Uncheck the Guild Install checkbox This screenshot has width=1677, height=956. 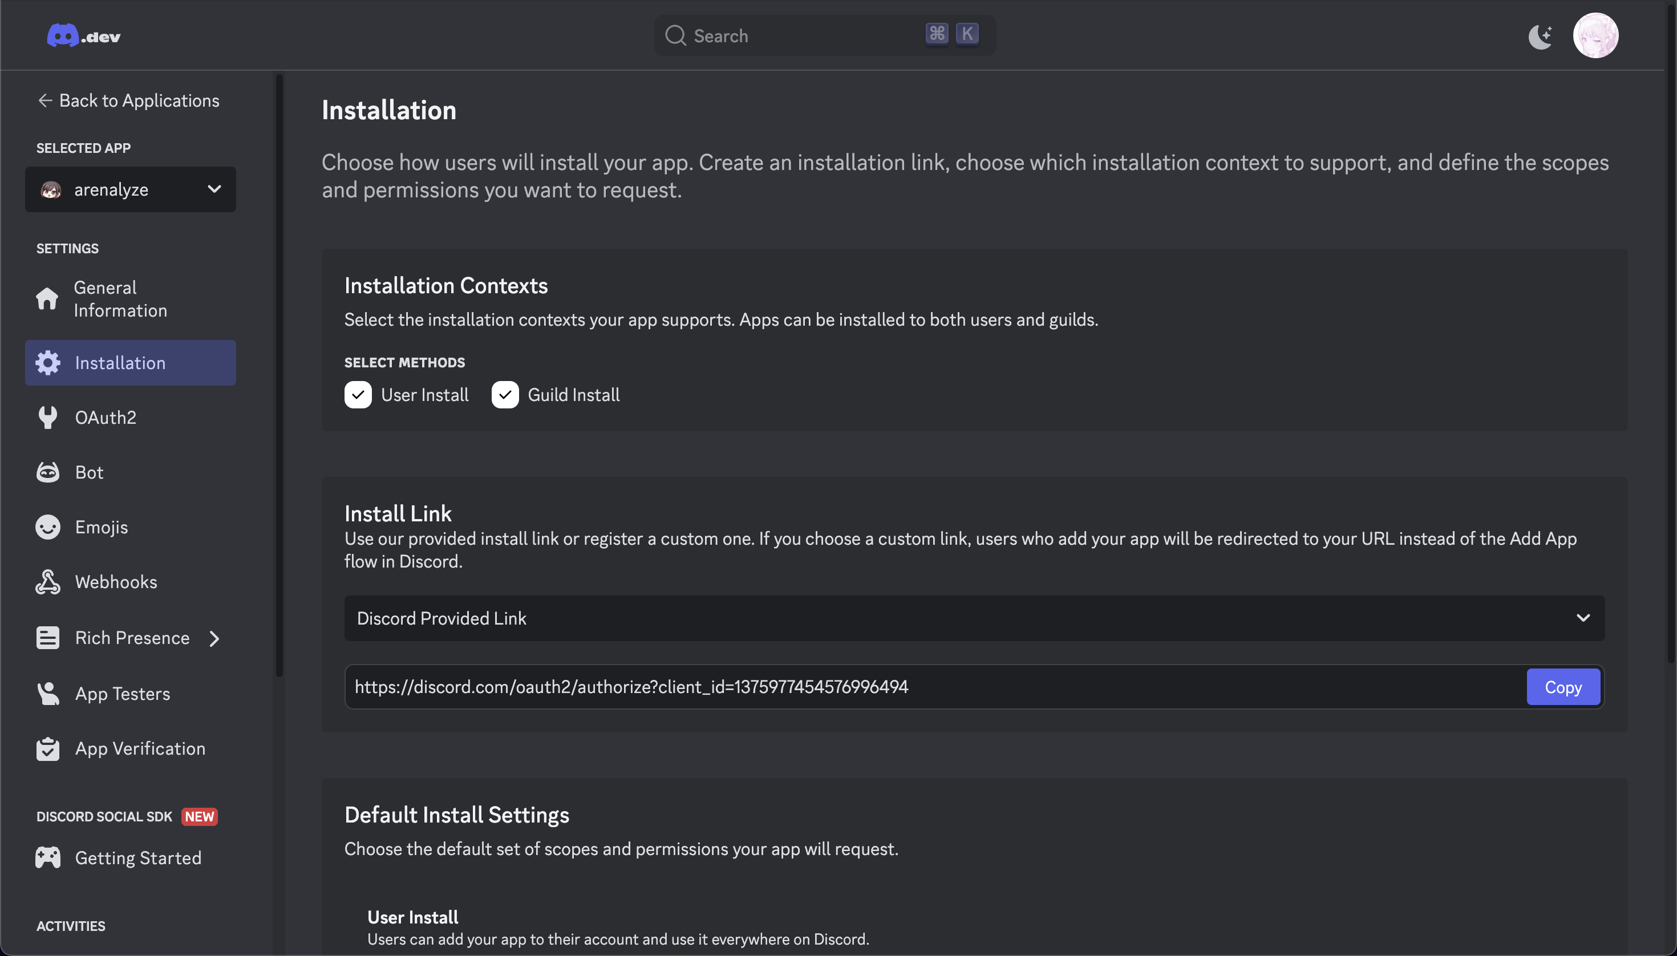(505, 395)
